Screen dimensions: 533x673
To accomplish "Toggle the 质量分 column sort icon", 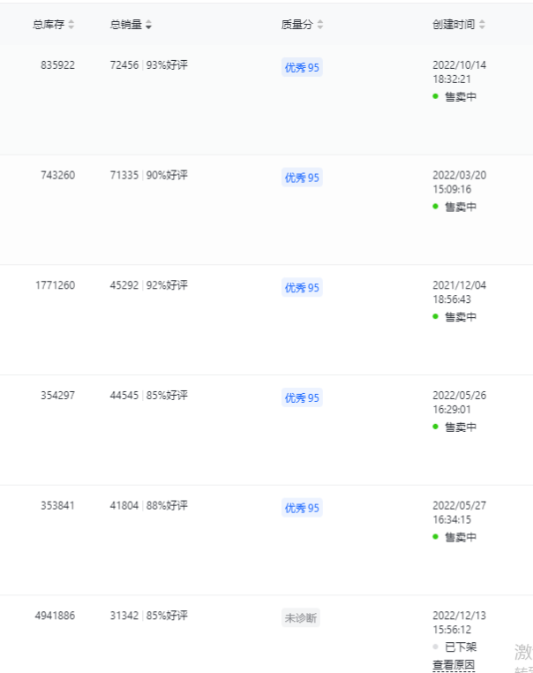I will (320, 25).
